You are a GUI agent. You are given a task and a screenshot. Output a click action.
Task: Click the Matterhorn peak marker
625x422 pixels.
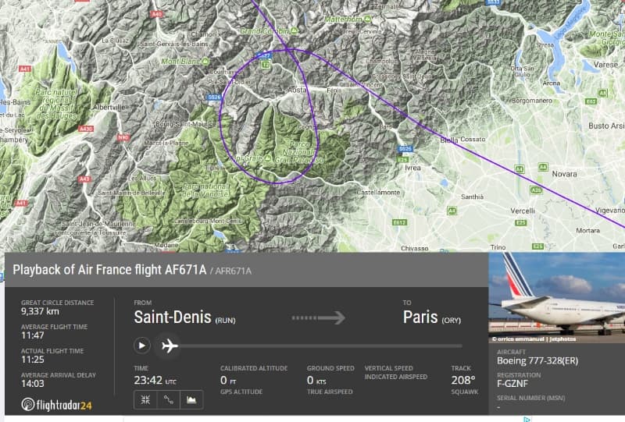coord(366,19)
